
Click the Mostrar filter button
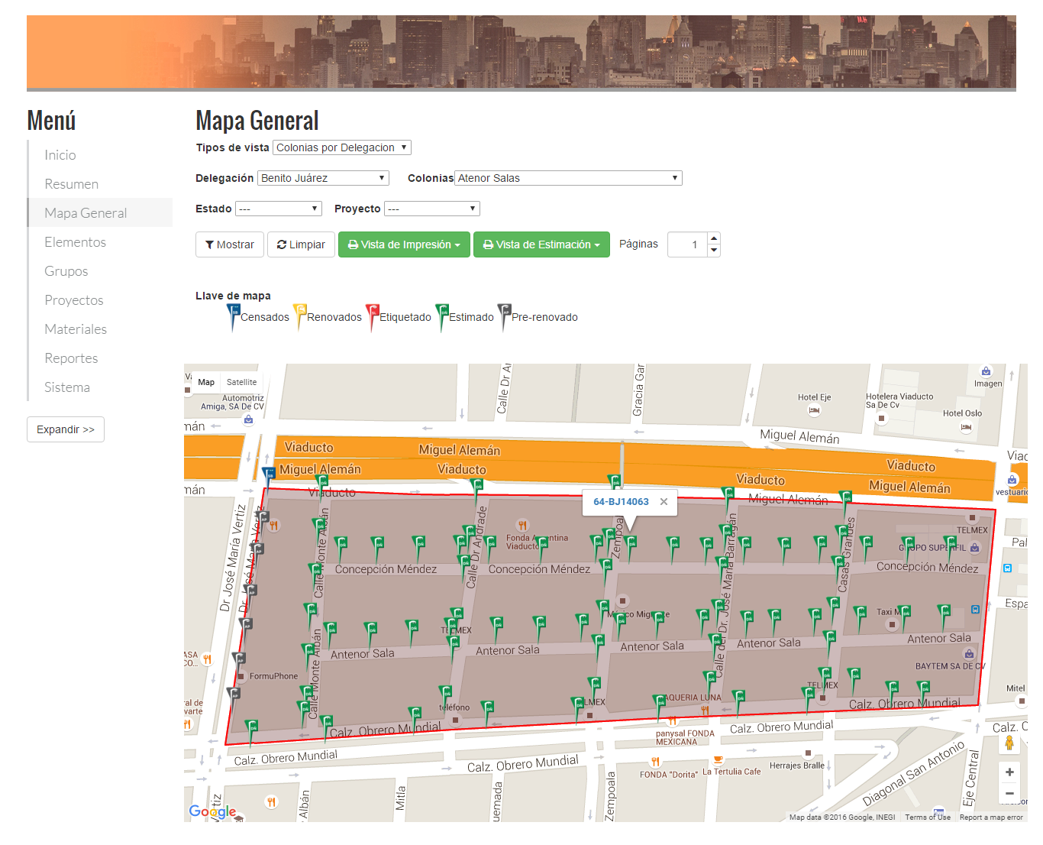230,244
